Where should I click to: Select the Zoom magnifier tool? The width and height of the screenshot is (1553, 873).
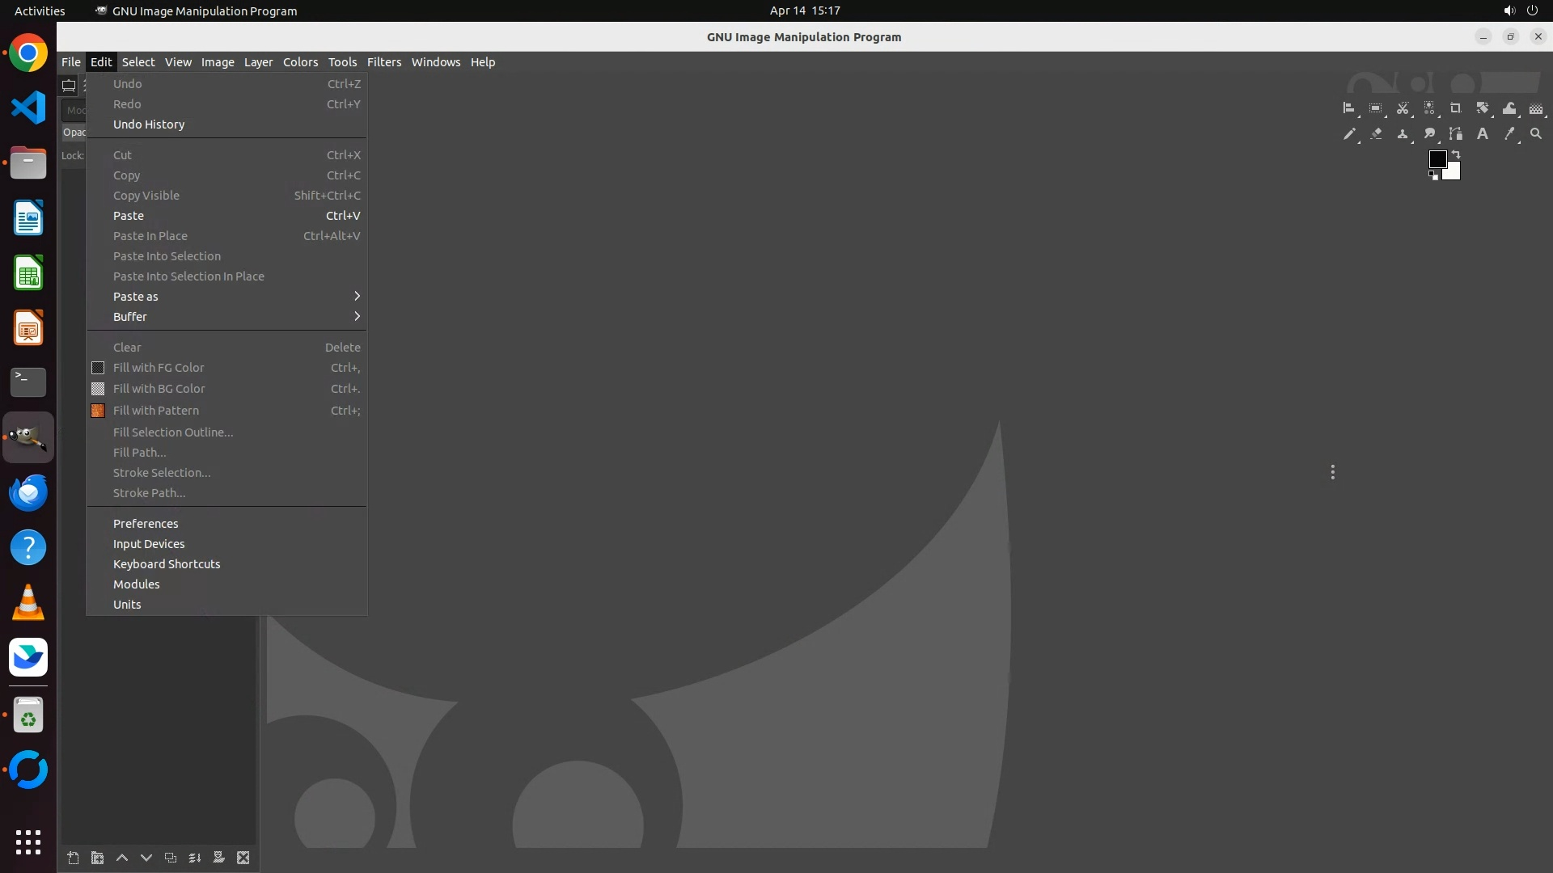pos(1535,134)
